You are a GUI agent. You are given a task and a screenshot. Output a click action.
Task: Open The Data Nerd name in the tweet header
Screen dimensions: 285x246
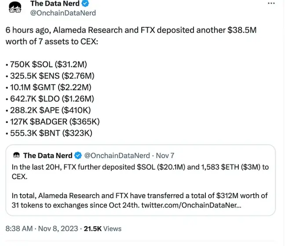coord(55,4)
